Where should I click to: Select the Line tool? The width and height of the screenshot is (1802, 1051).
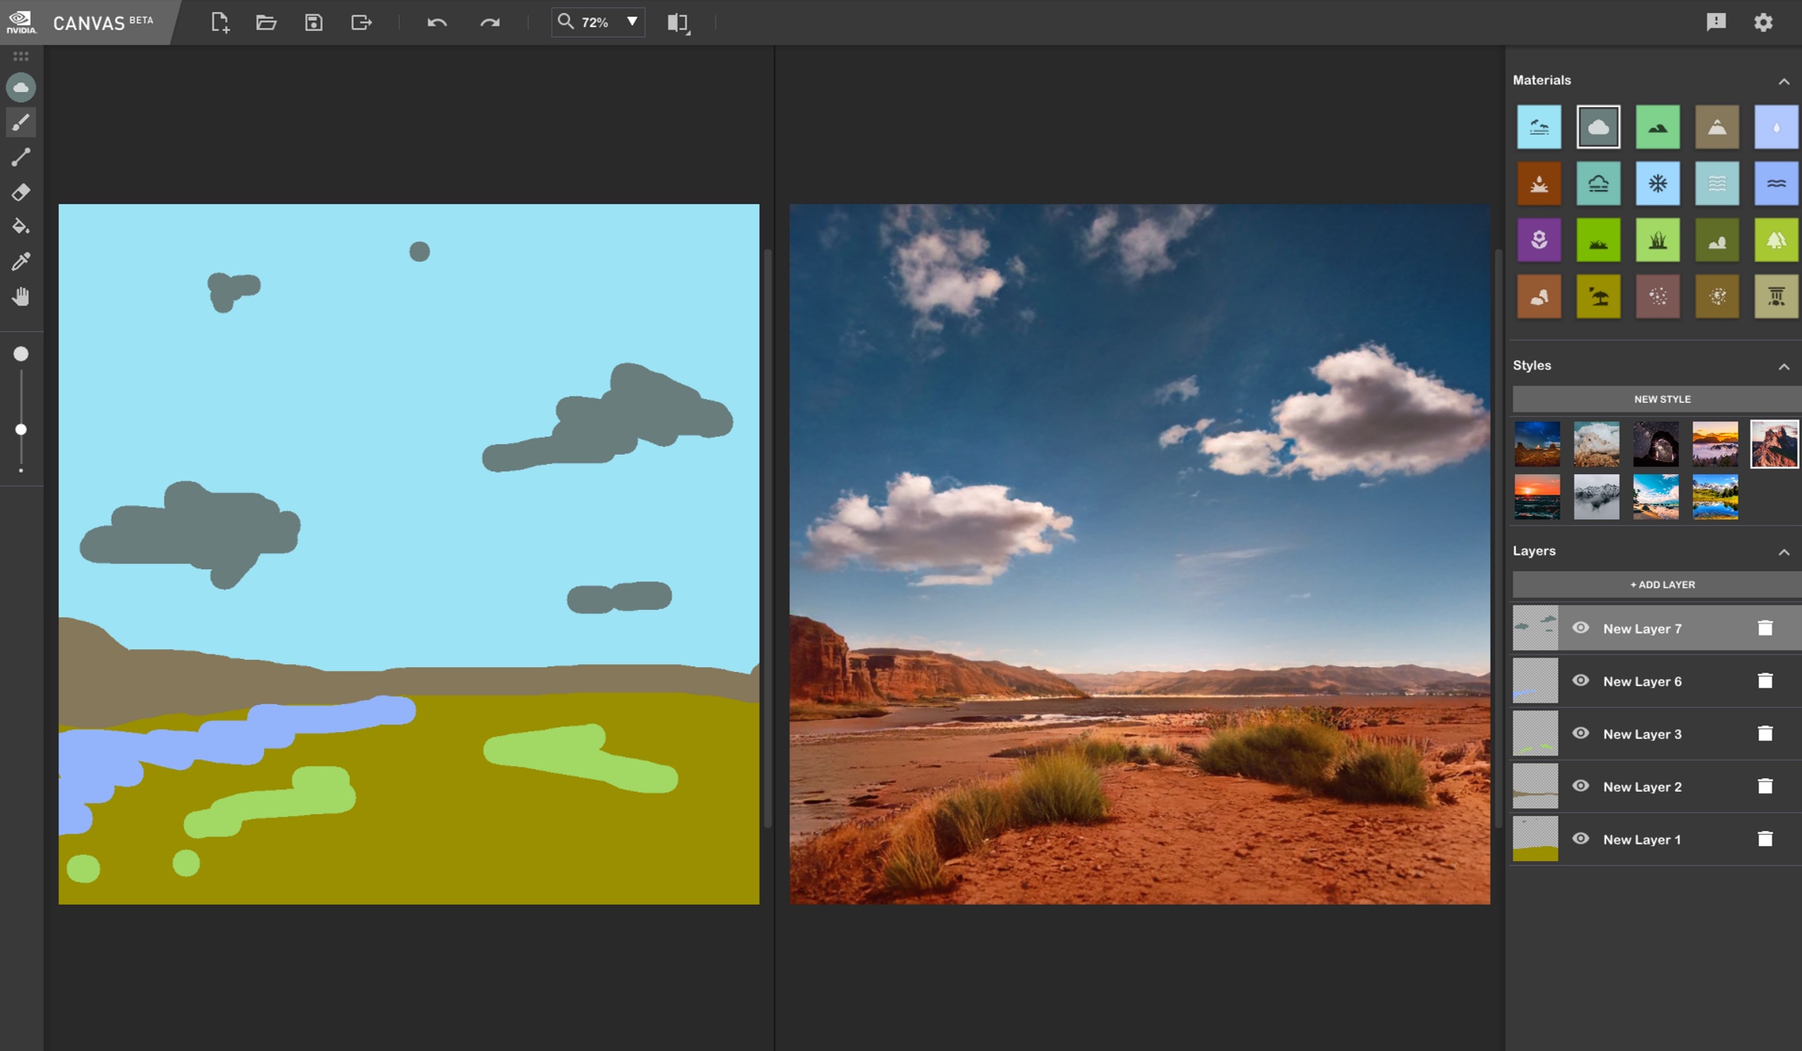point(20,157)
